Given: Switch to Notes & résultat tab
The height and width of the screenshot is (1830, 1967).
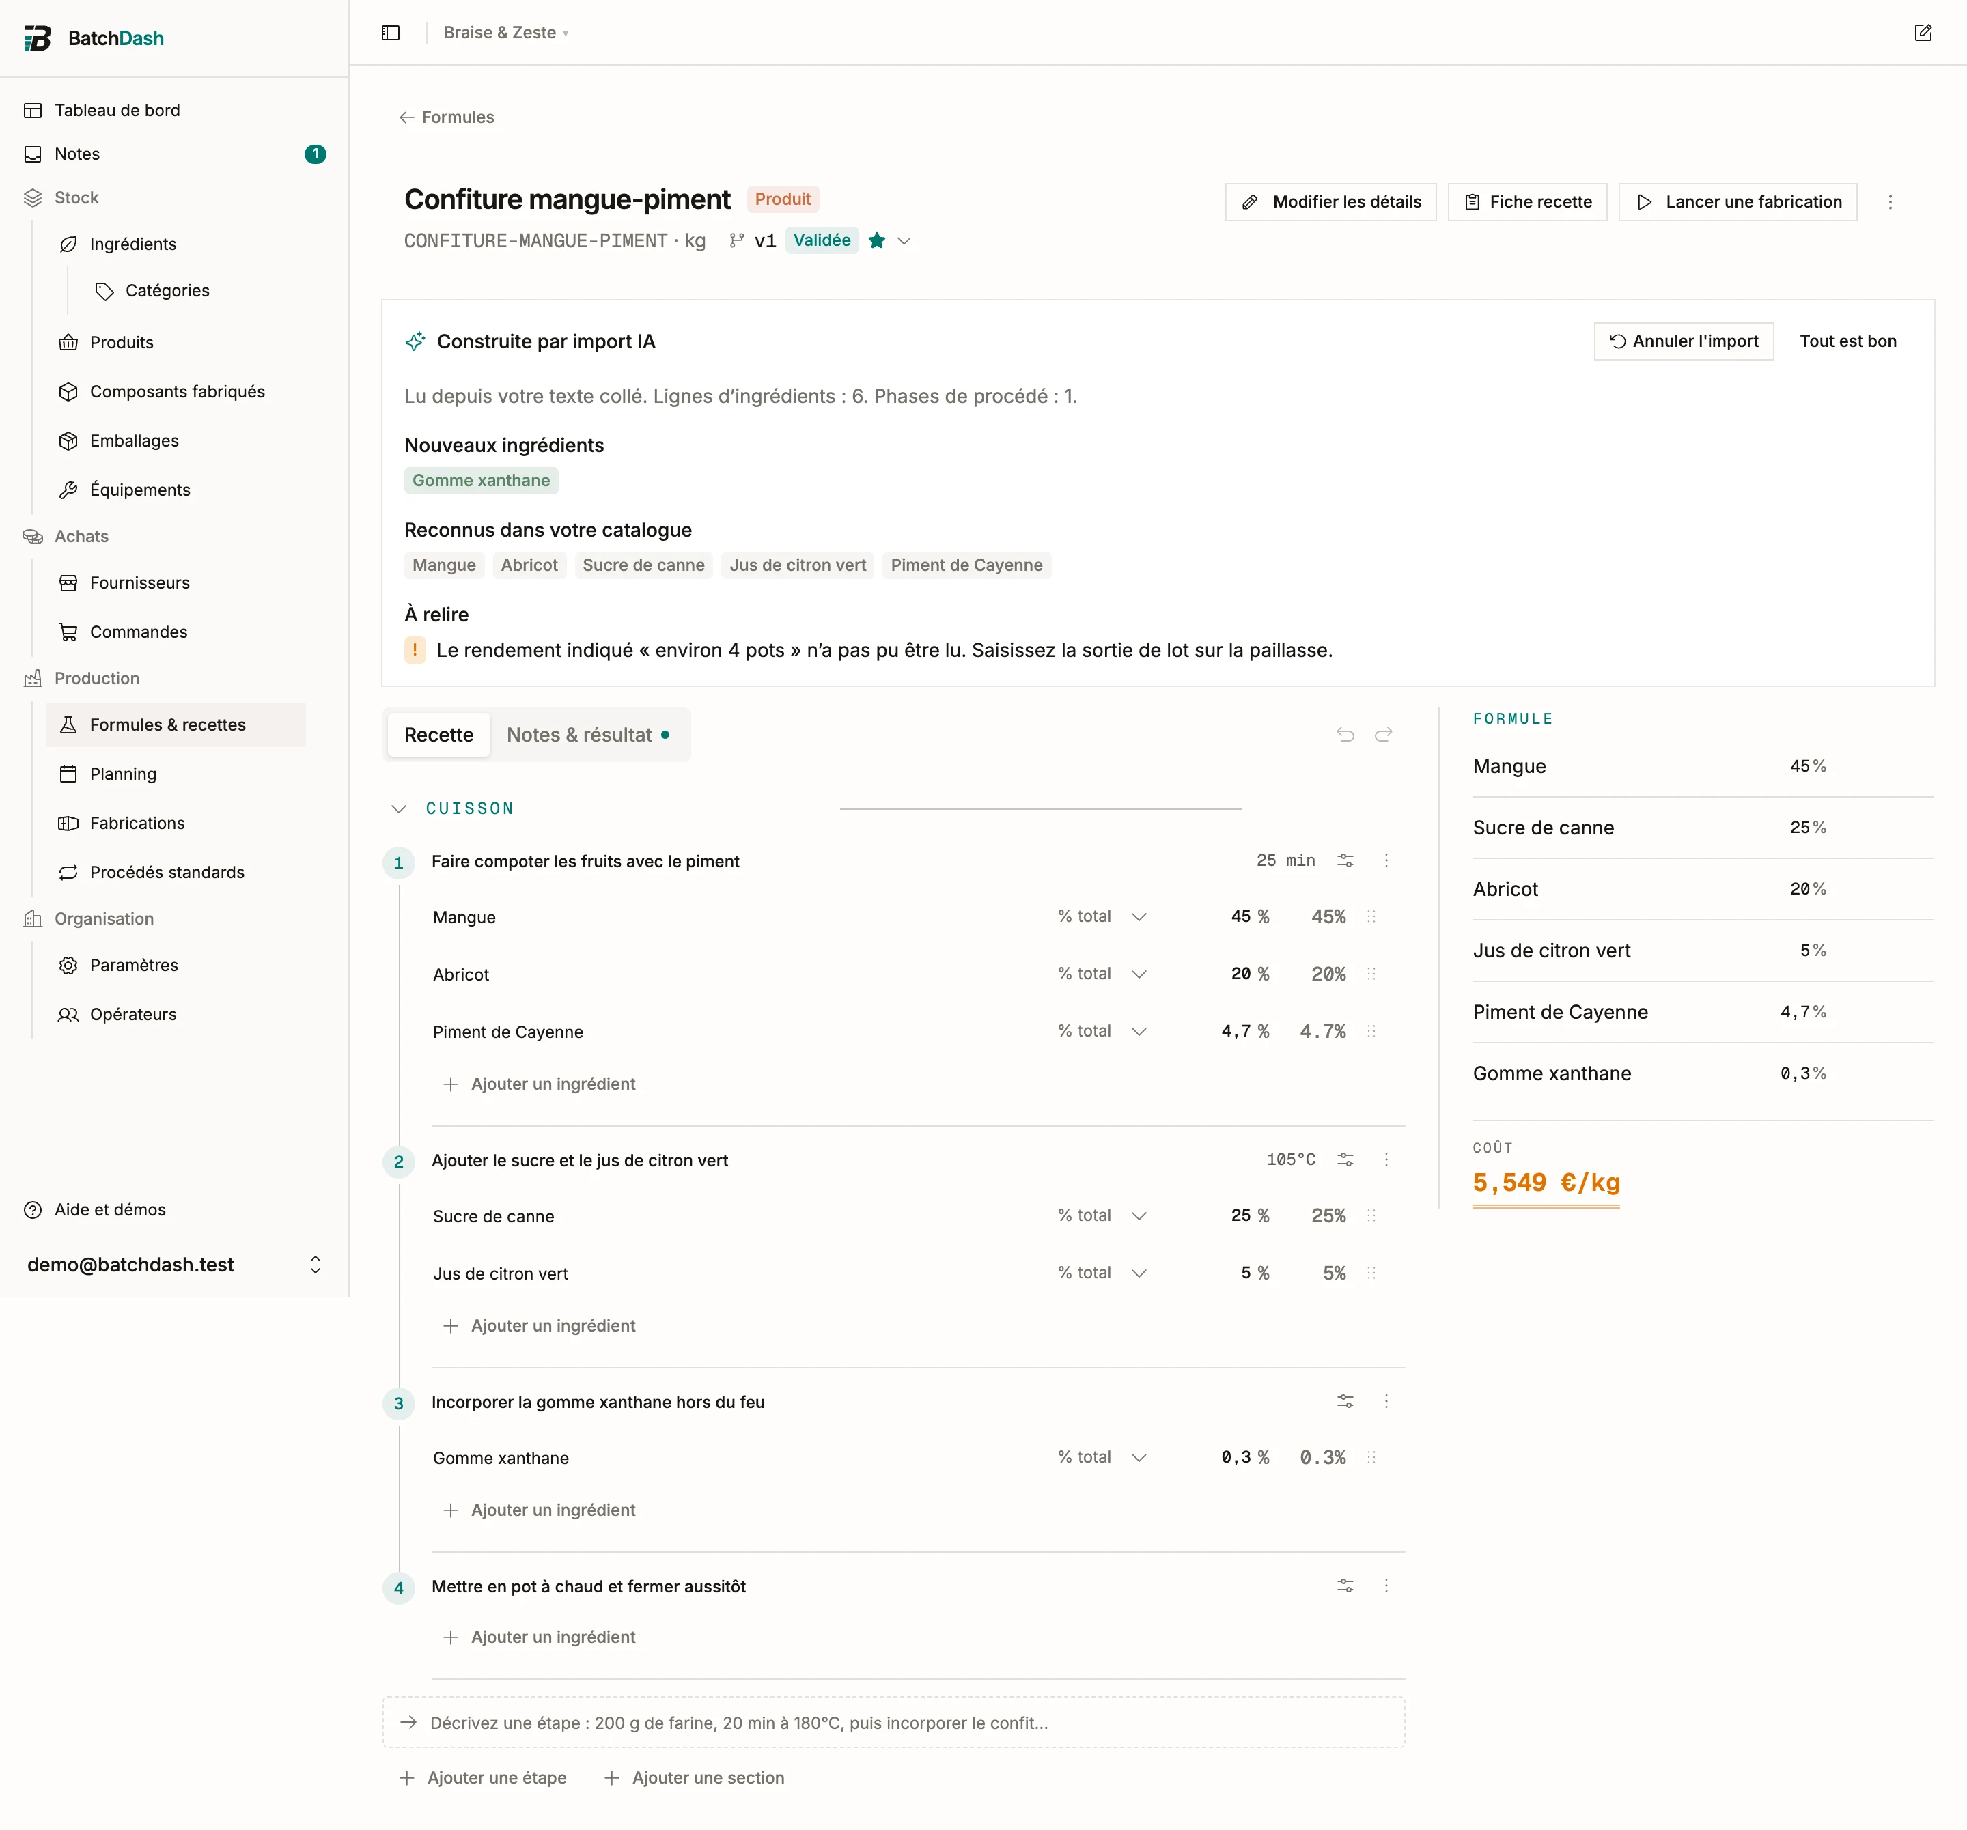Looking at the screenshot, I should [589, 735].
